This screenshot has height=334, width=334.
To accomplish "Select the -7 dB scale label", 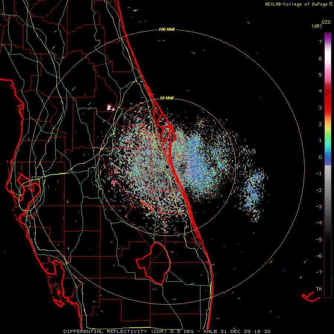I will click(319, 272).
